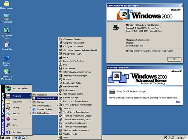
Task: Click the Computer Management icon
Action: [x=60, y=42]
